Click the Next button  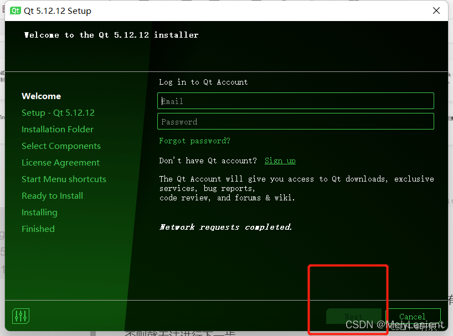coord(354,317)
